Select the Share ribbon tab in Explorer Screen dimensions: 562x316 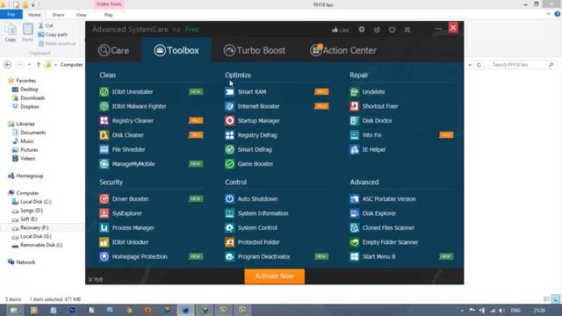[x=58, y=15]
